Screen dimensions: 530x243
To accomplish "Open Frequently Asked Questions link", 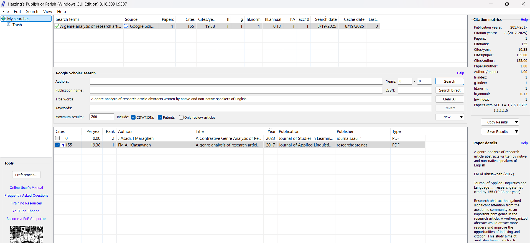I will tap(26, 196).
